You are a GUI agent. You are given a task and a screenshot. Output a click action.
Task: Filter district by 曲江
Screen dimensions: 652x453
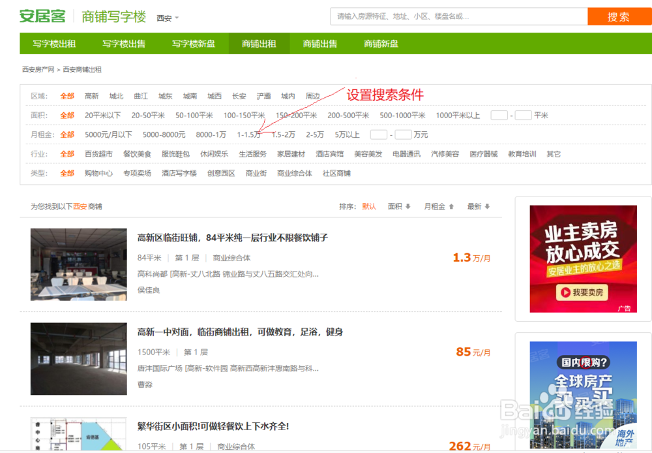click(x=141, y=96)
